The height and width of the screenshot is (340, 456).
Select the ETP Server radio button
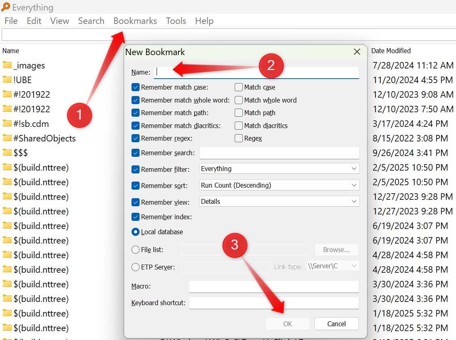tap(136, 267)
